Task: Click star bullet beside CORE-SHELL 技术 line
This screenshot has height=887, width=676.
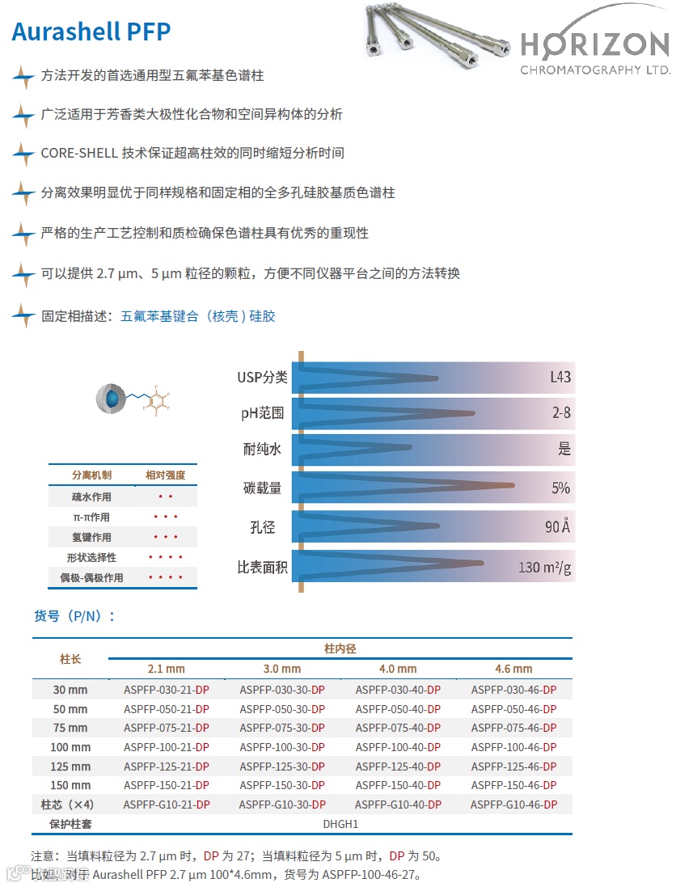Action: click(x=23, y=154)
